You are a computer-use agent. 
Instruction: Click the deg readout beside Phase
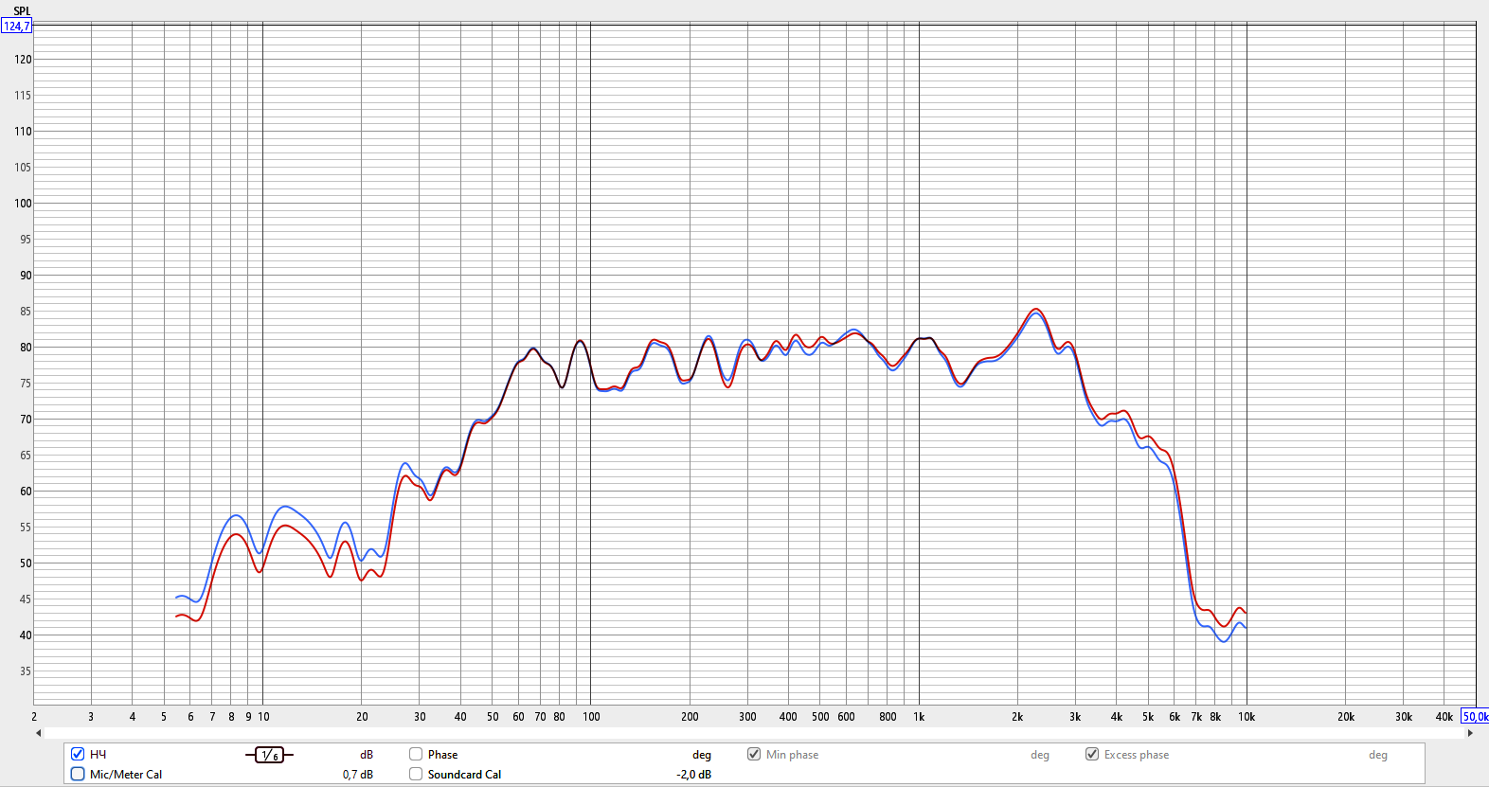click(x=702, y=755)
